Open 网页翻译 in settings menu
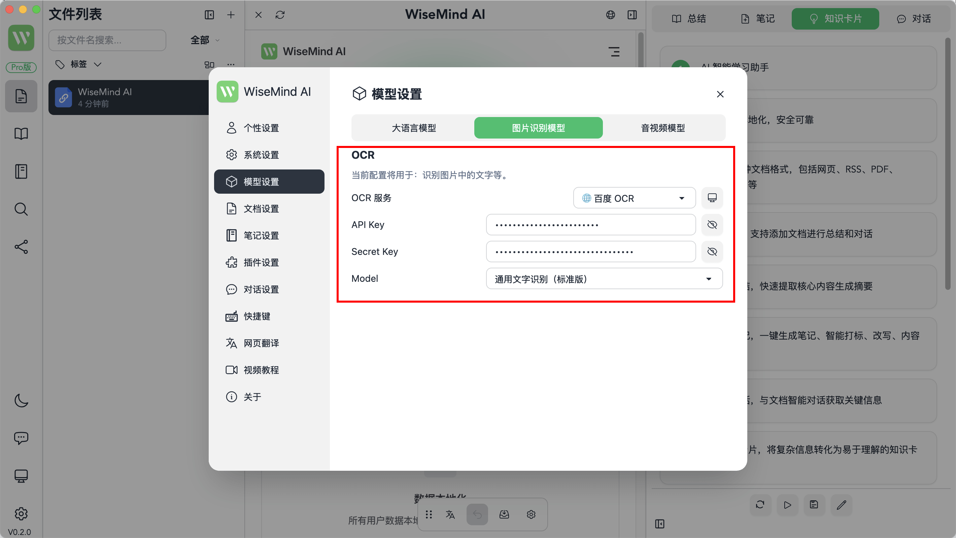956x538 pixels. tap(269, 343)
